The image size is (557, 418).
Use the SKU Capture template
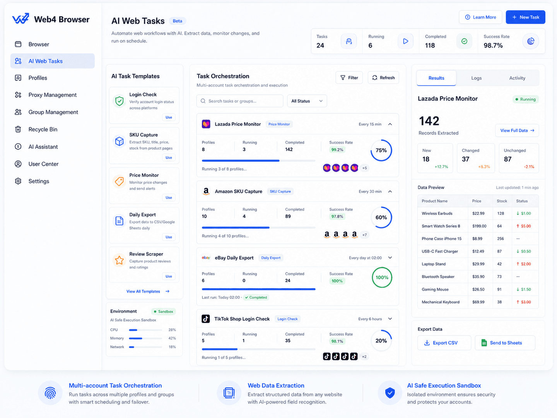click(x=169, y=158)
